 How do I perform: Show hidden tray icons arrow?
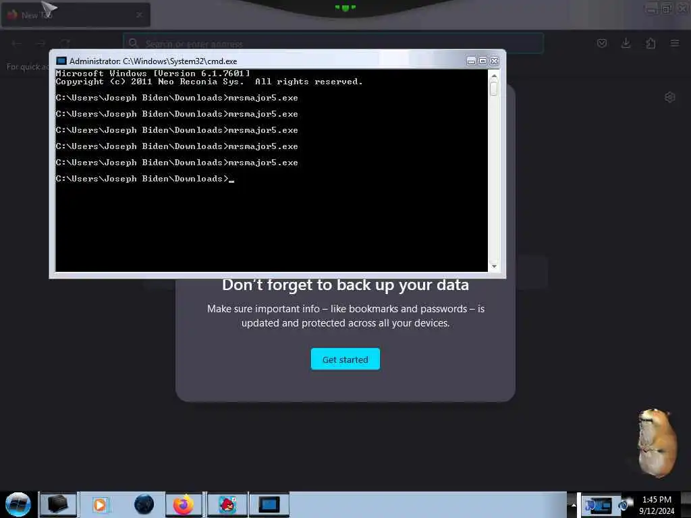tap(573, 505)
